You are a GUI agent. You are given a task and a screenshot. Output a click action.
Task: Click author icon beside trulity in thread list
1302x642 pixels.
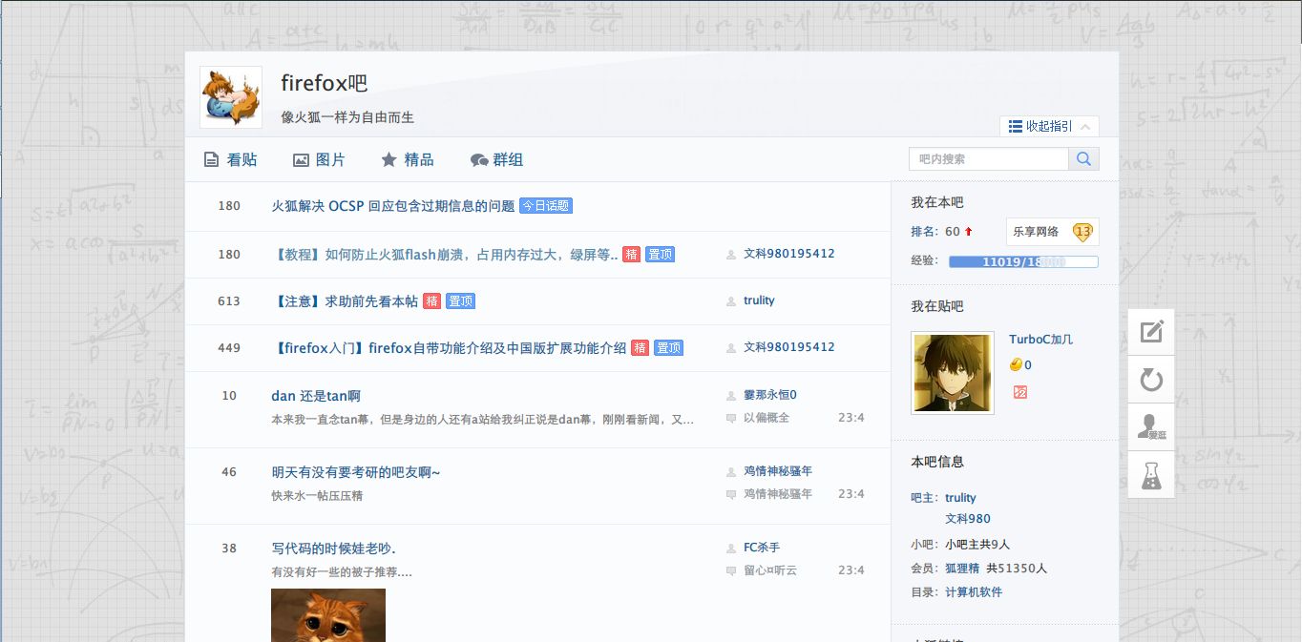[x=731, y=301]
